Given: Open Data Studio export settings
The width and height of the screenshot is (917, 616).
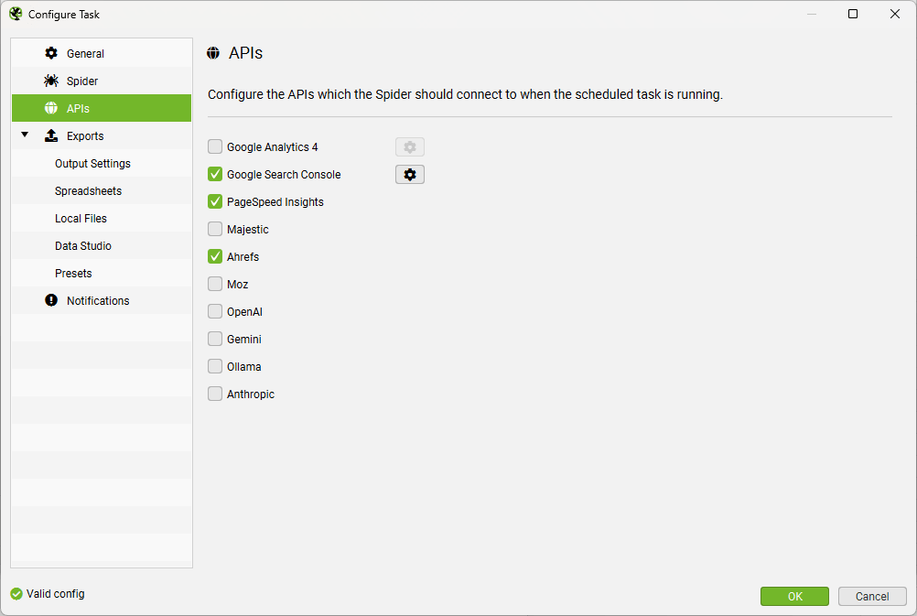Looking at the screenshot, I should point(102,245).
